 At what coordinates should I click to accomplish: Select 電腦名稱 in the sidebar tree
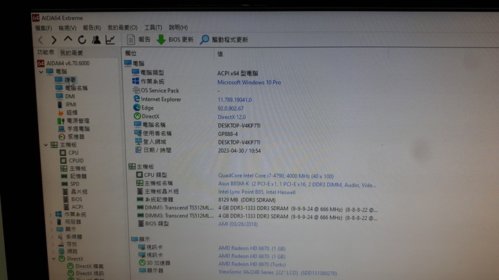coord(71,88)
